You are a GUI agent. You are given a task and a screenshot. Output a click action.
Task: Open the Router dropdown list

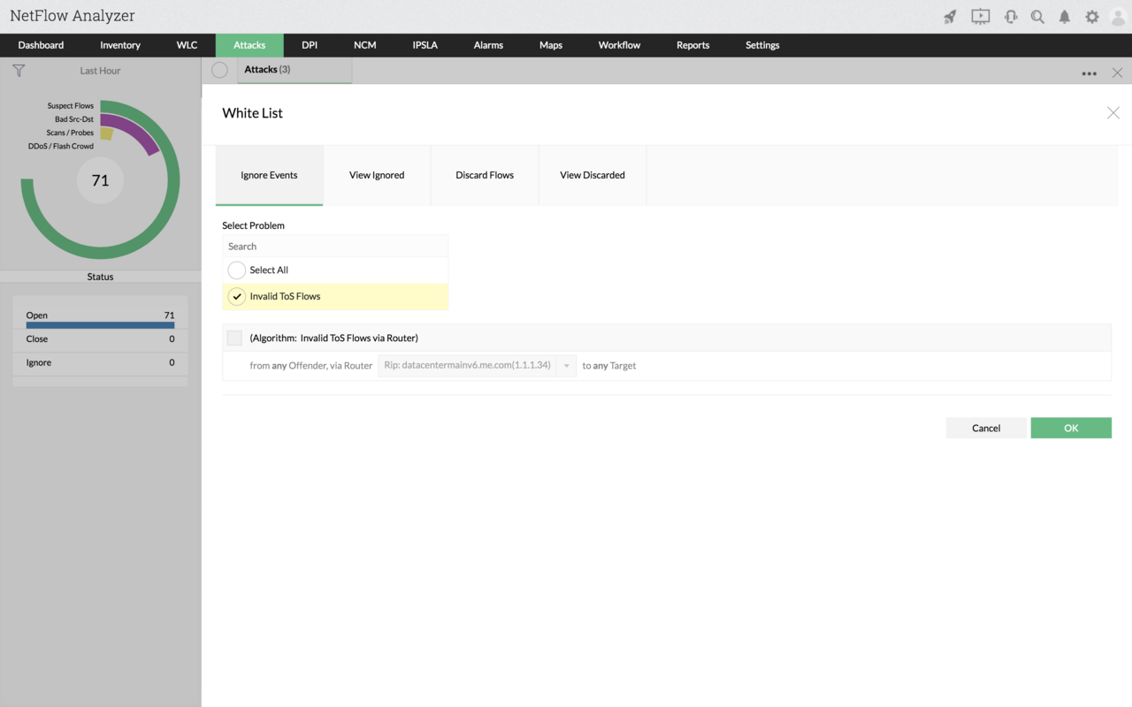tap(478, 365)
